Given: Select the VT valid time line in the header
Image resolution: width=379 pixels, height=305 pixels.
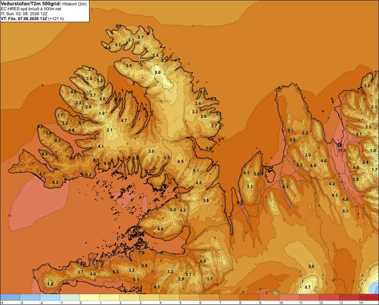Looking at the screenshot, I should click(32, 19).
